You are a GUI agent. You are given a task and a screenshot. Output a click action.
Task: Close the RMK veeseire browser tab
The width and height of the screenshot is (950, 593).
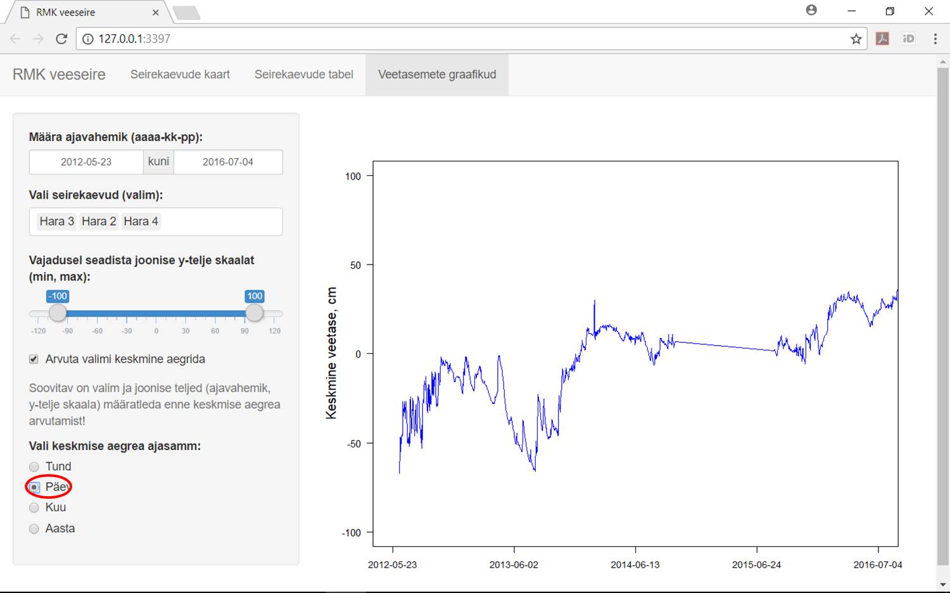[x=156, y=12]
